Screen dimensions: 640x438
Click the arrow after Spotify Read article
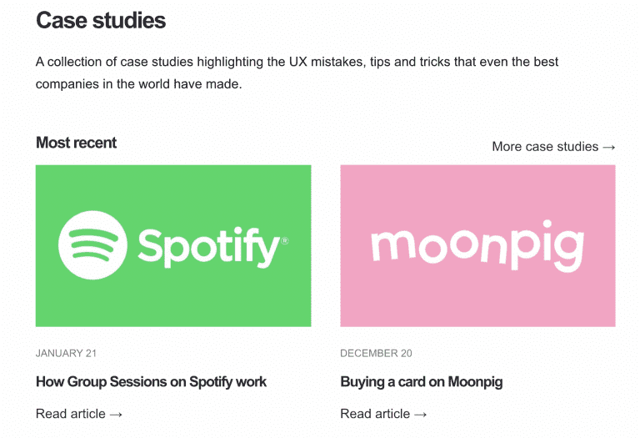click(116, 415)
